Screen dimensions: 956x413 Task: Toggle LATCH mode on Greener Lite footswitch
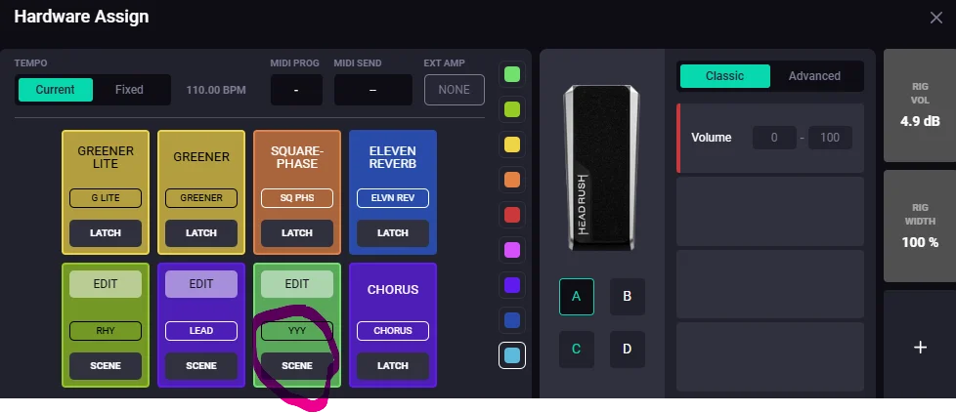tap(106, 233)
